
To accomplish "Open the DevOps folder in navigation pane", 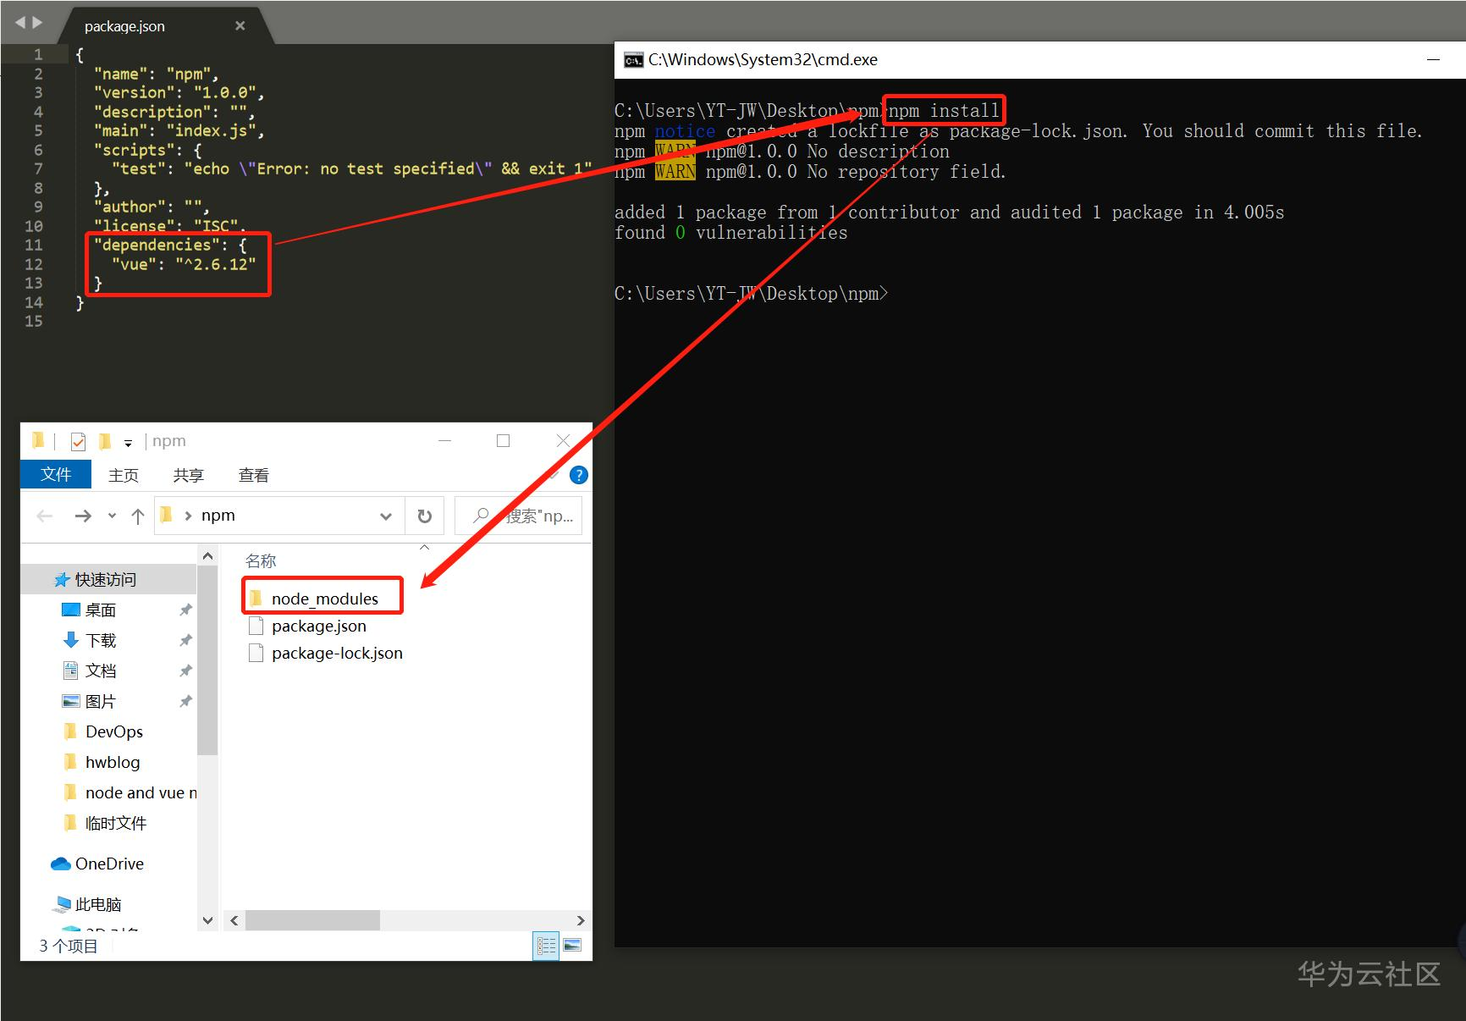I will (113, 731).
